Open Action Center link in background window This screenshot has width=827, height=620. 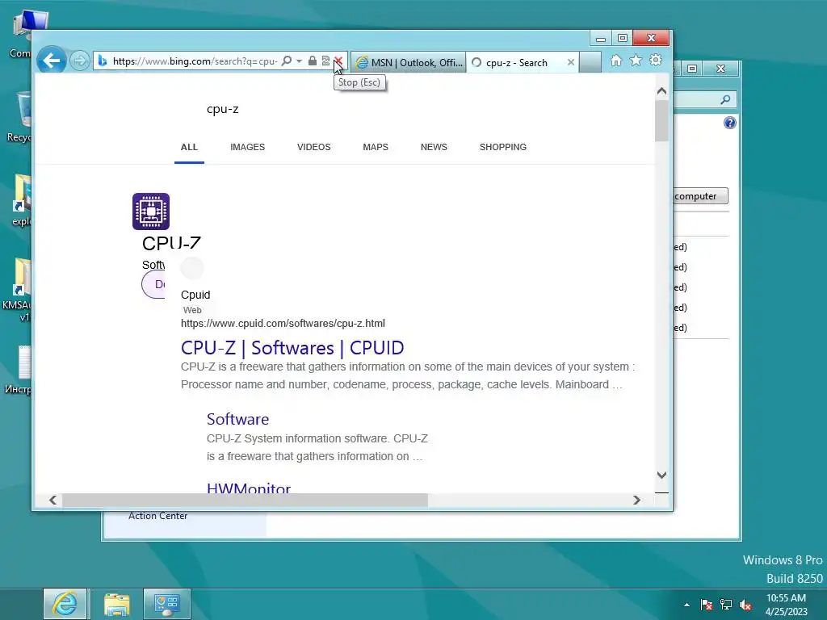point(157,516)
